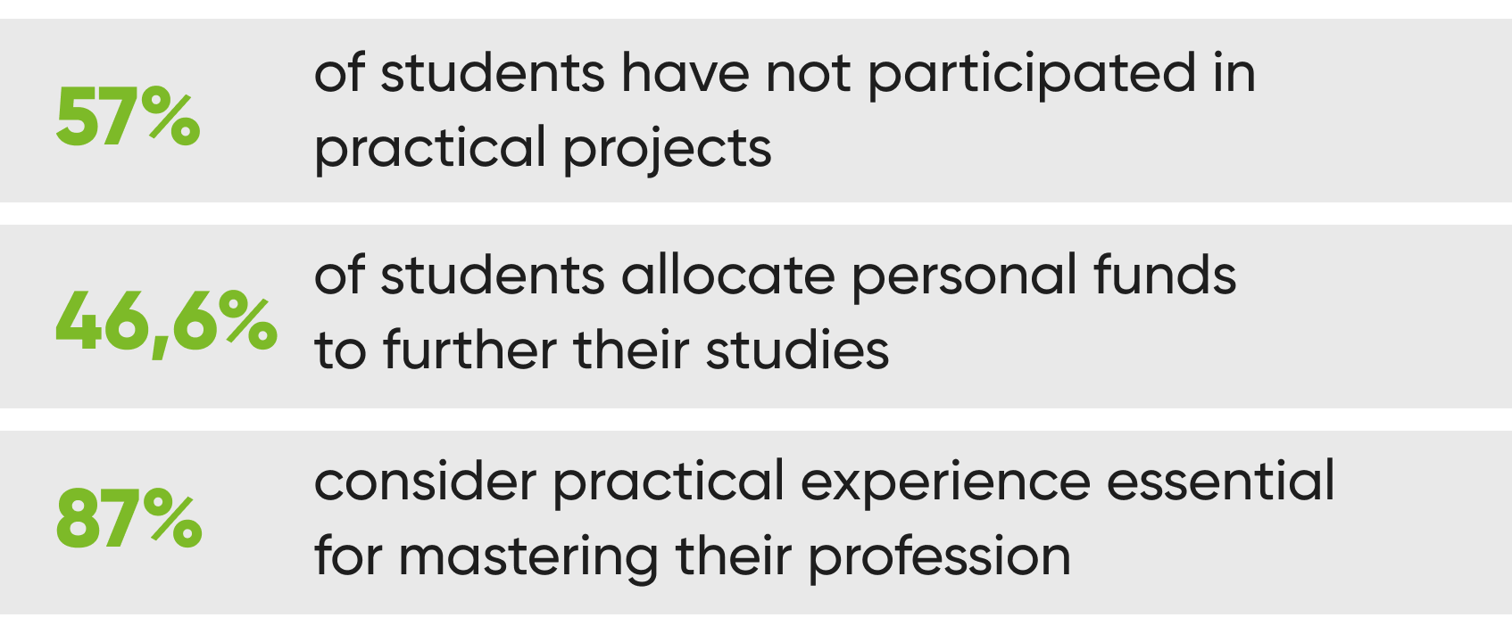Click the line 'of students have not participated in'
Image resolution: width=1512 pixels, height=634 pixels.
(x=785, y=74)
